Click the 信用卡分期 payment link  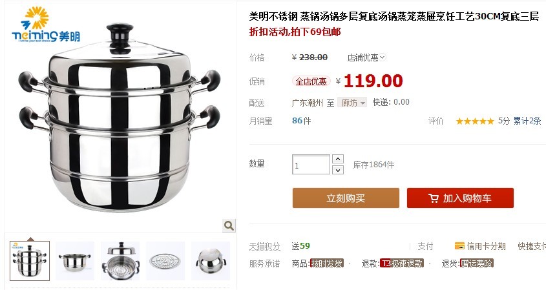click(x=486, y=246)
